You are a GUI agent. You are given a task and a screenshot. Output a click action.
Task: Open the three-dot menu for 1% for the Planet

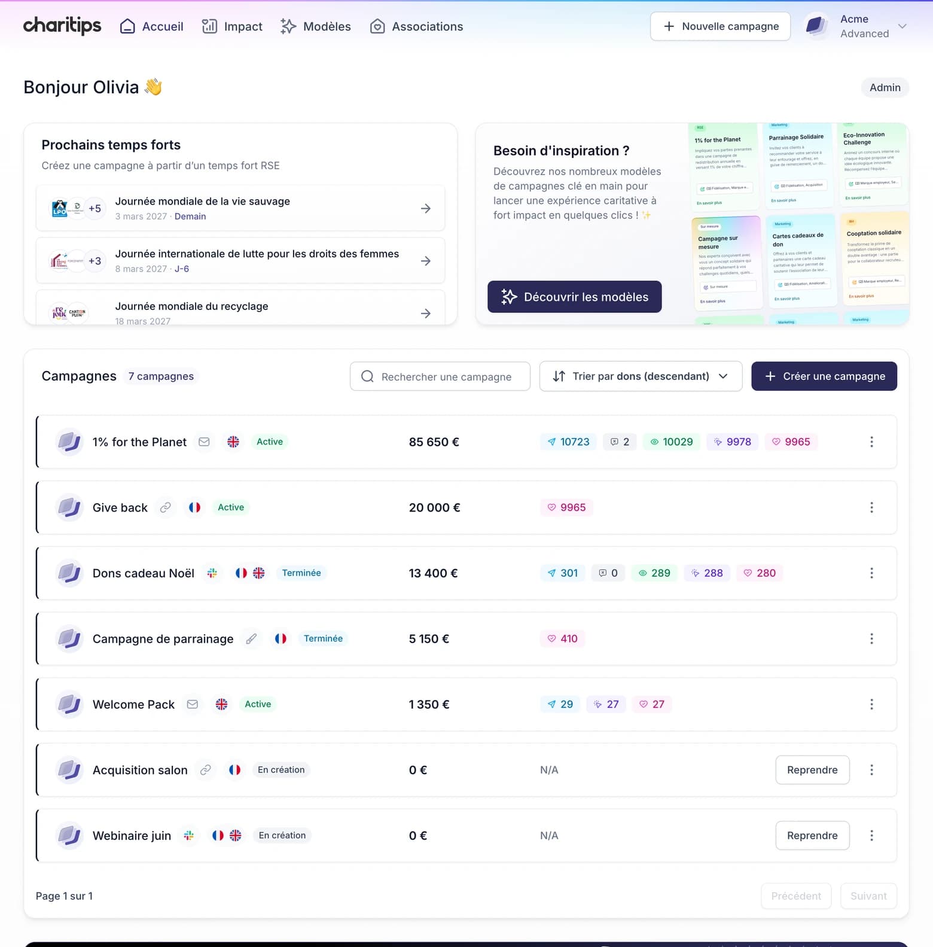(x=871, y=441)
